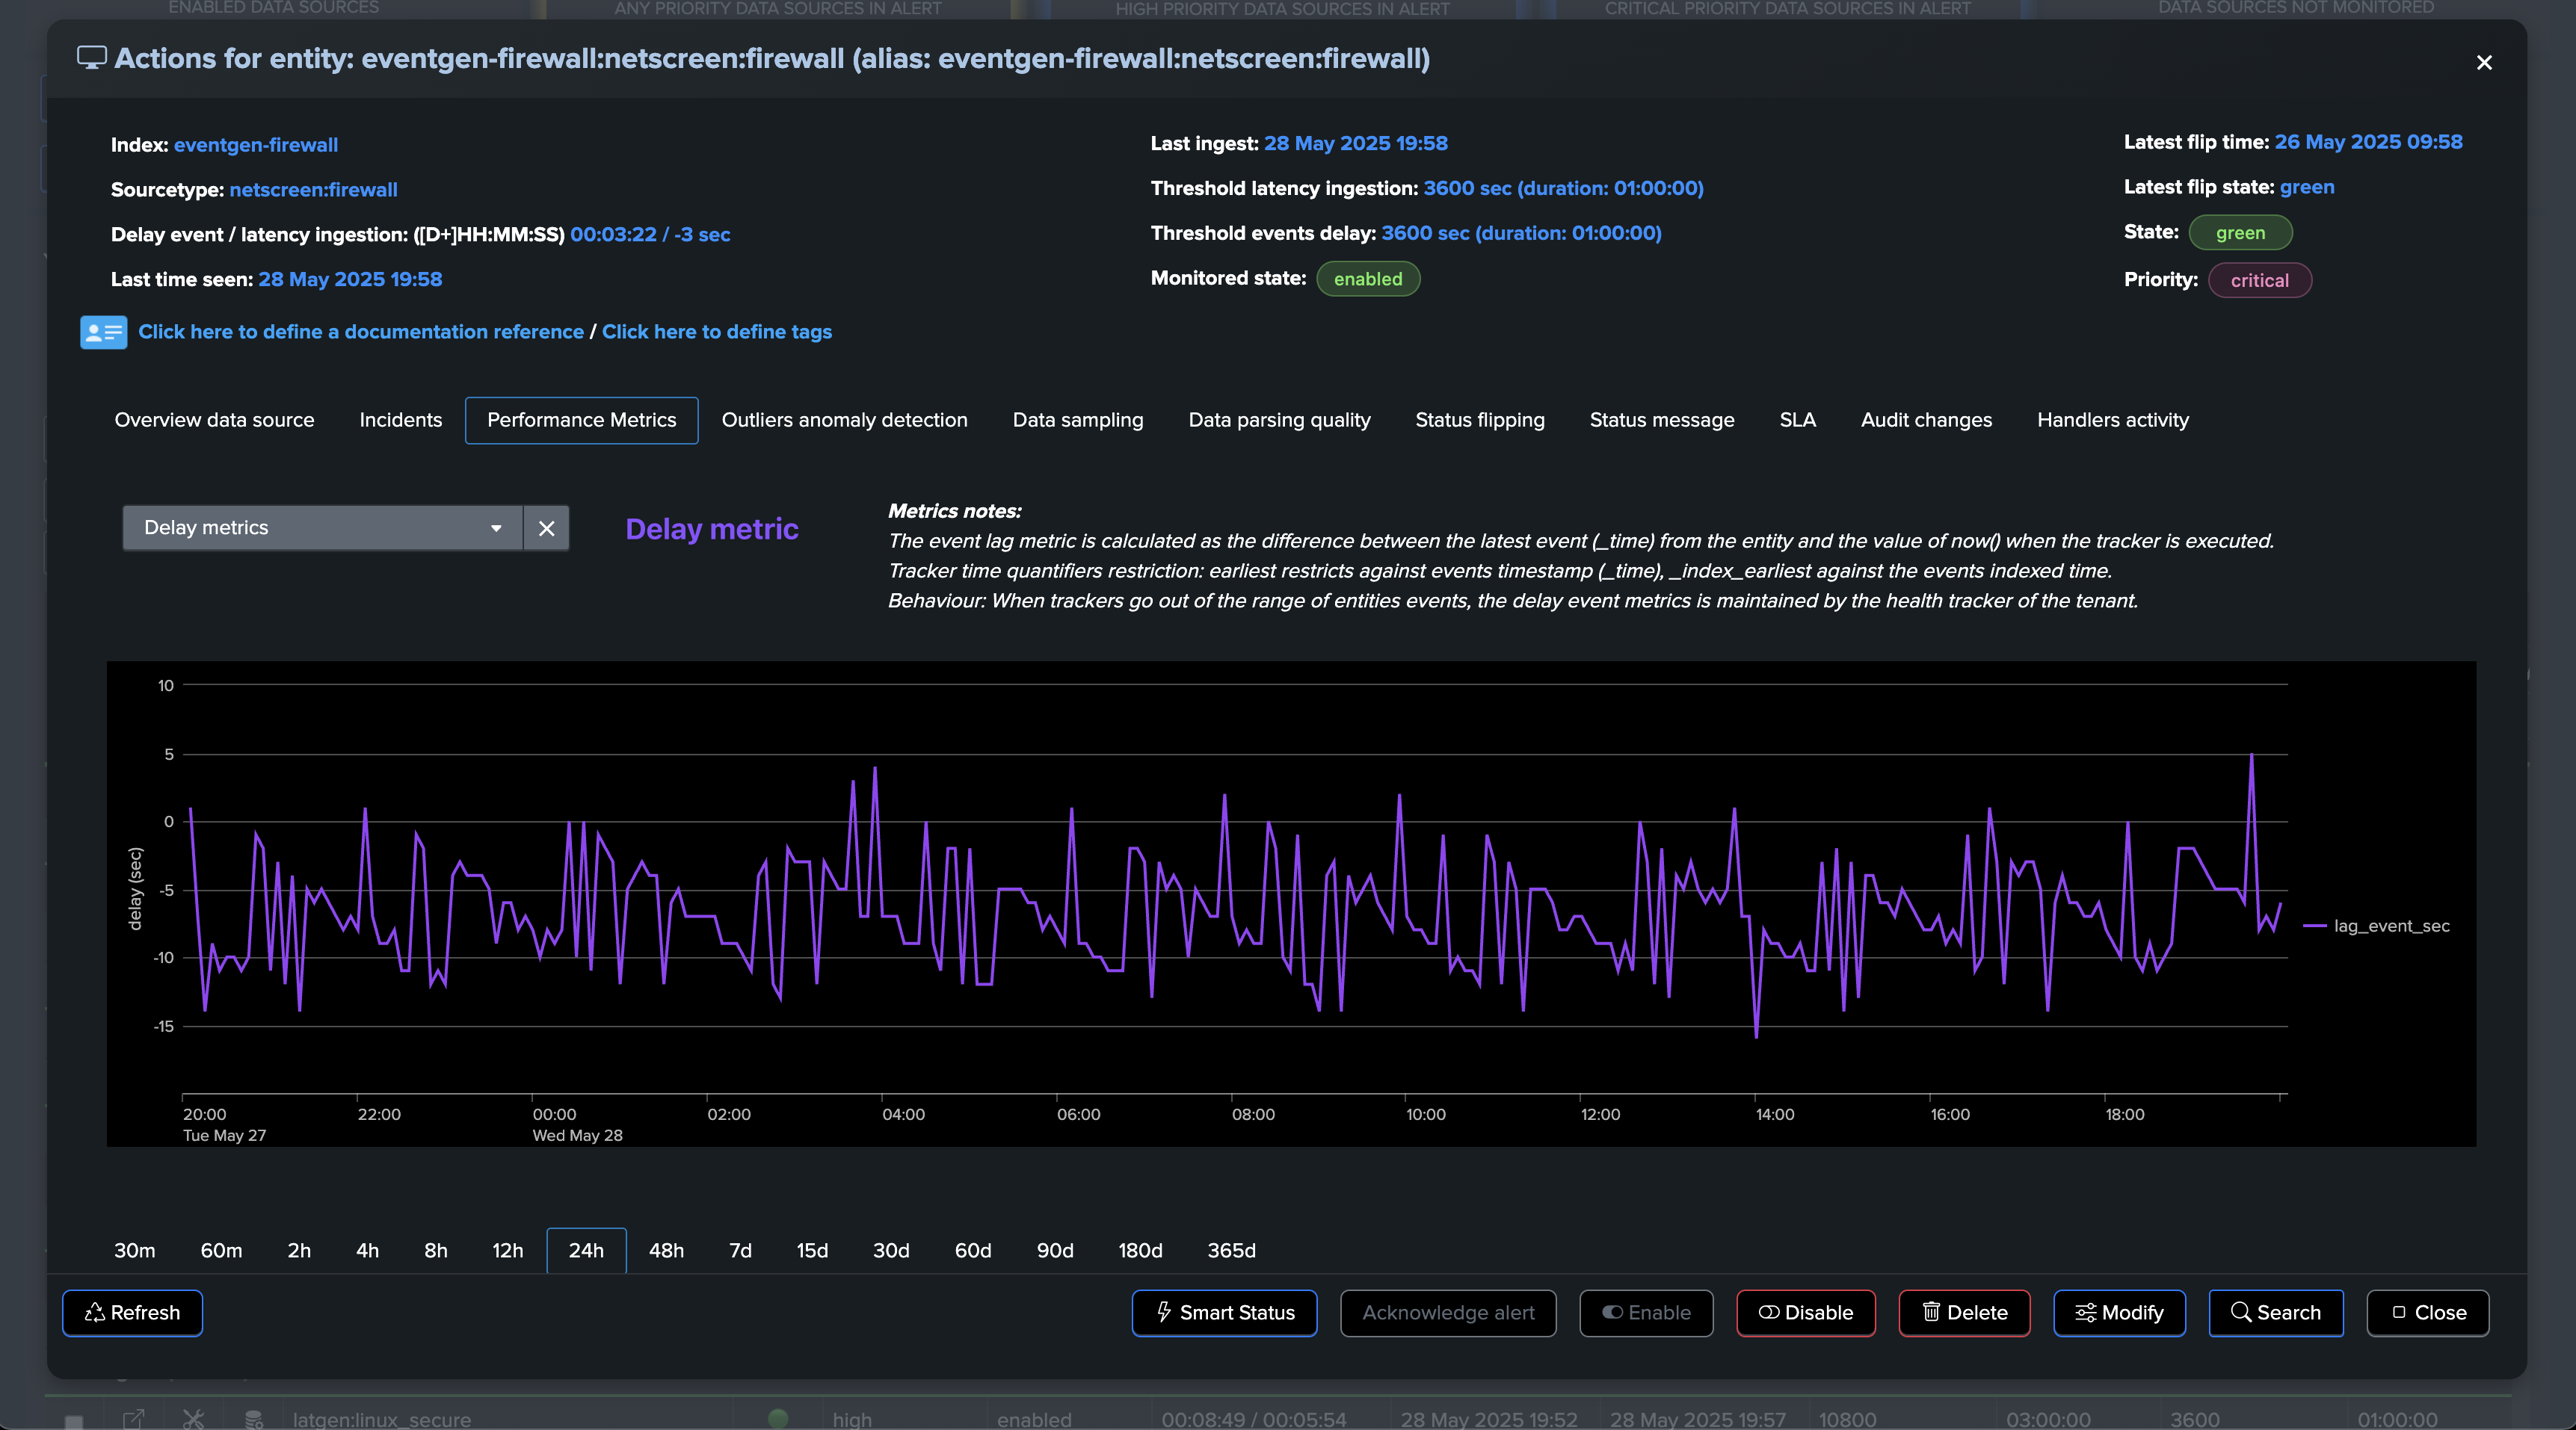Click the documentation reference card icon

point(103,332)
